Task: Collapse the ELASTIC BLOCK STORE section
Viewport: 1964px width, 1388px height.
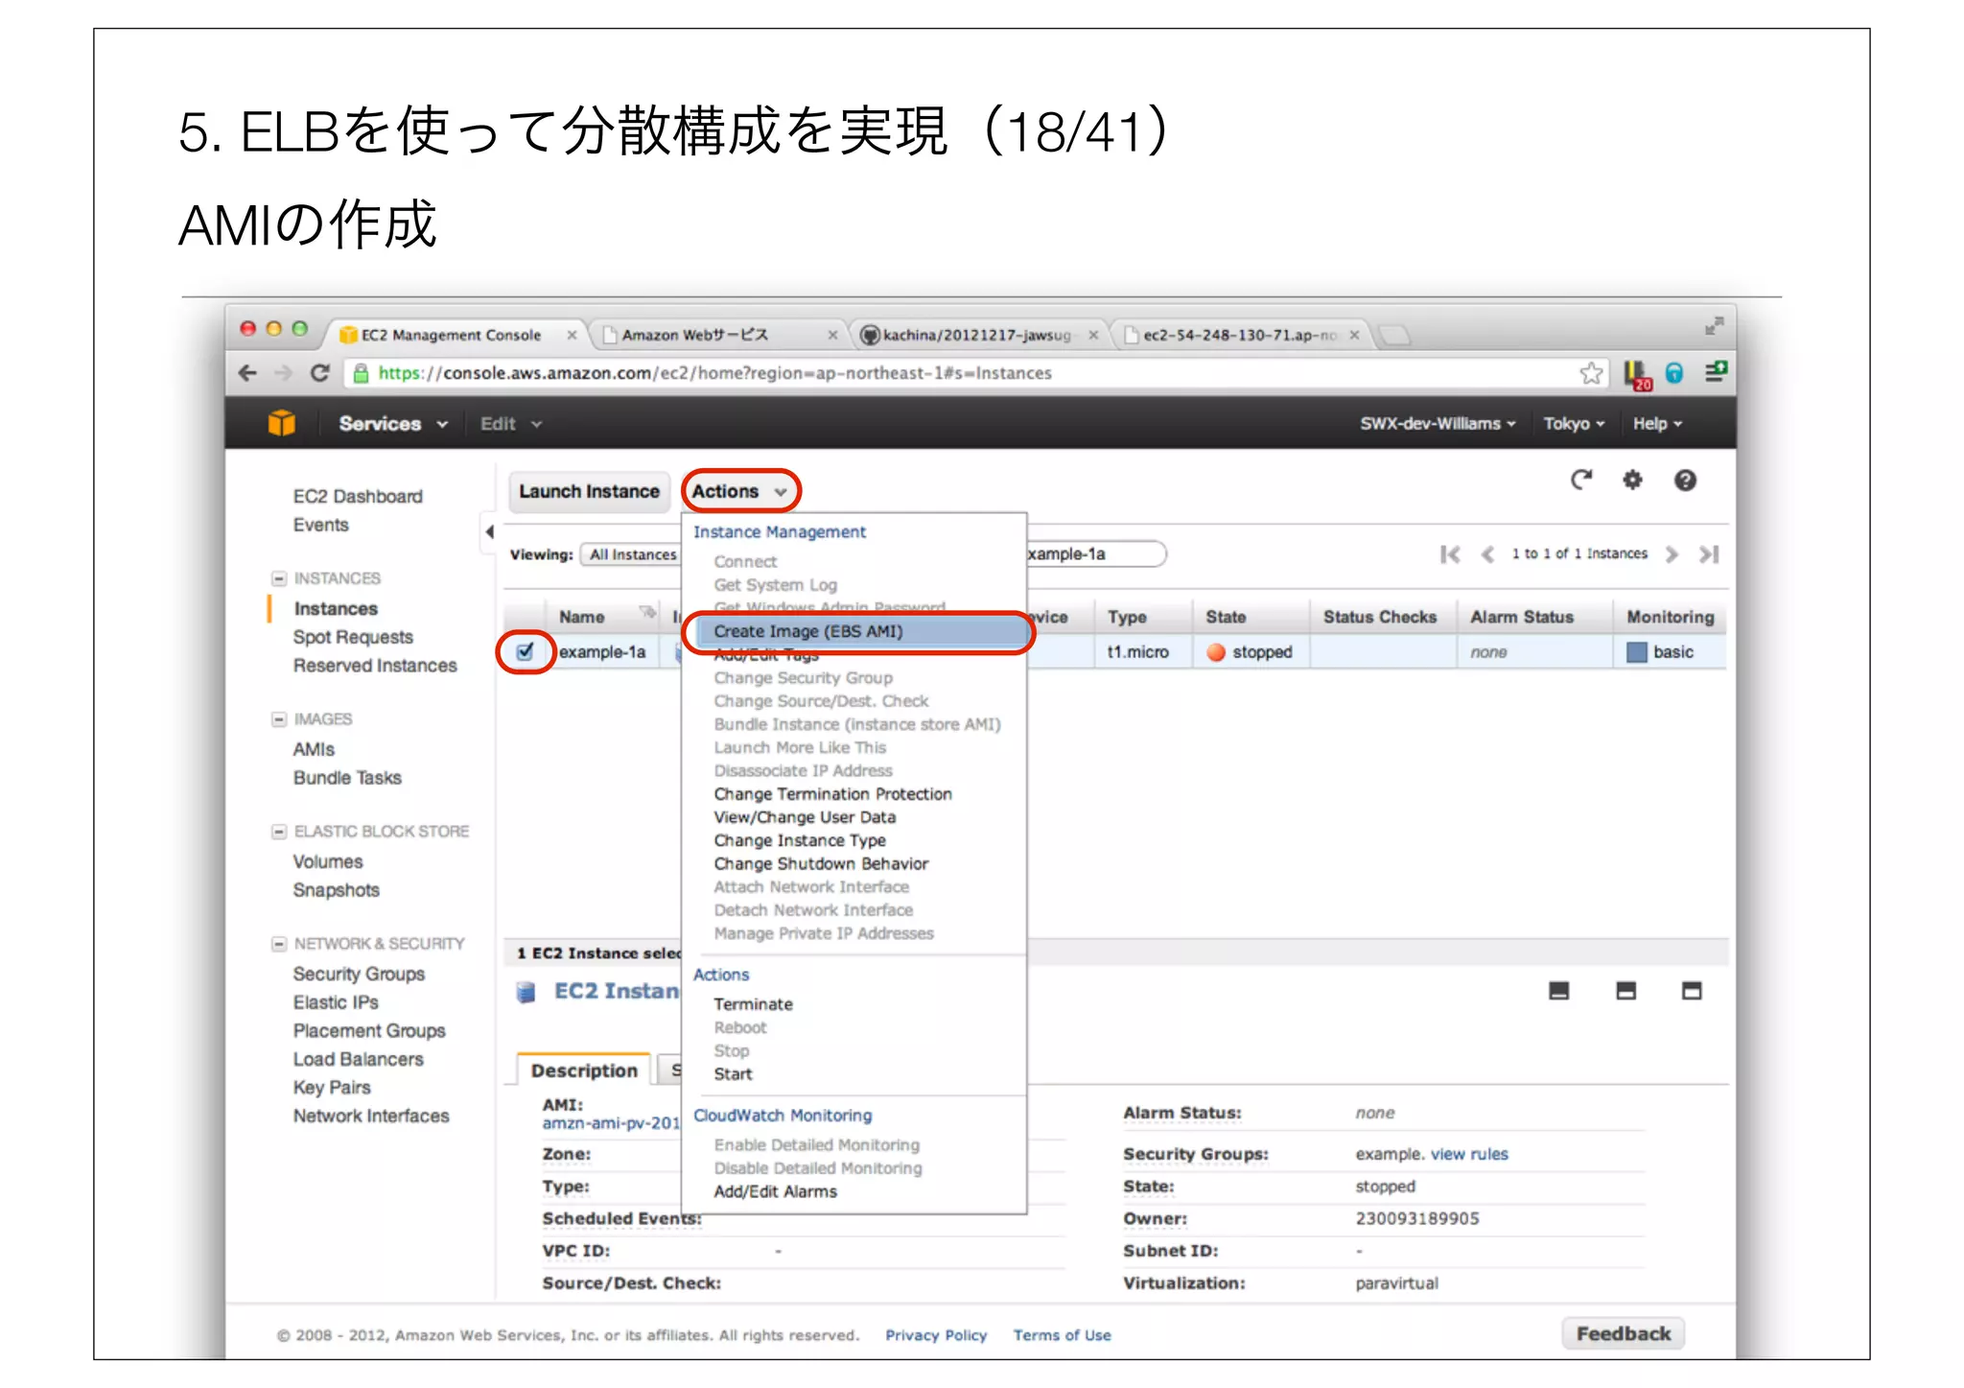Action: point(279,832)
